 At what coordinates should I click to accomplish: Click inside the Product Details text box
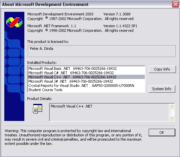pyautogui.click(x=109, y=112)
